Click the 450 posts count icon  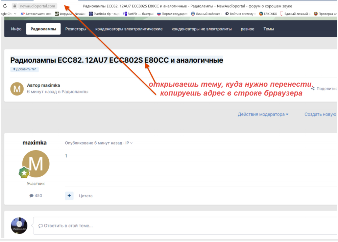31,196
